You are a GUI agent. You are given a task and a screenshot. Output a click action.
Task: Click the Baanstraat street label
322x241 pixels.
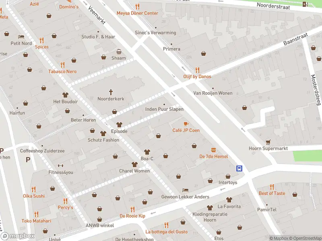[x=295, y=39]
